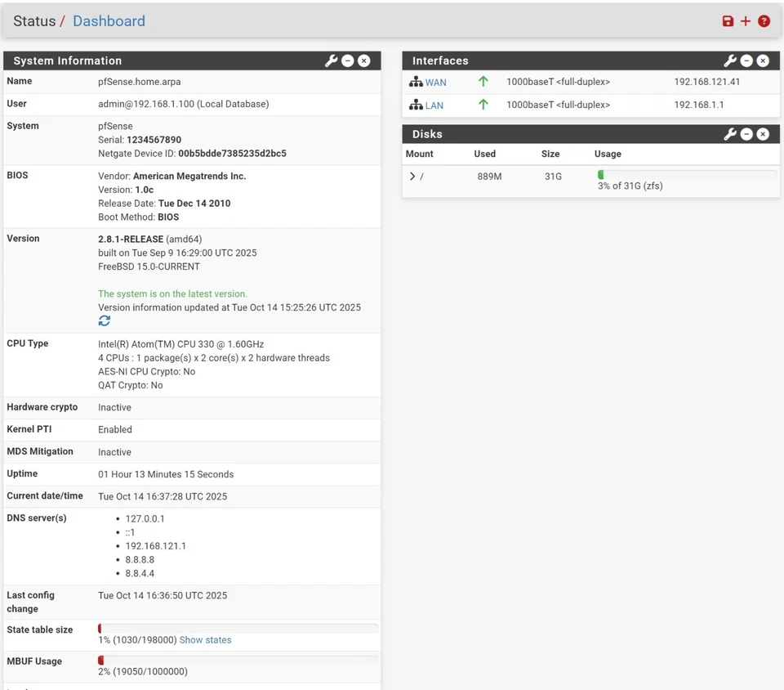Click the Interfaces panel header title
784x690 pixels.
point(440,60)
